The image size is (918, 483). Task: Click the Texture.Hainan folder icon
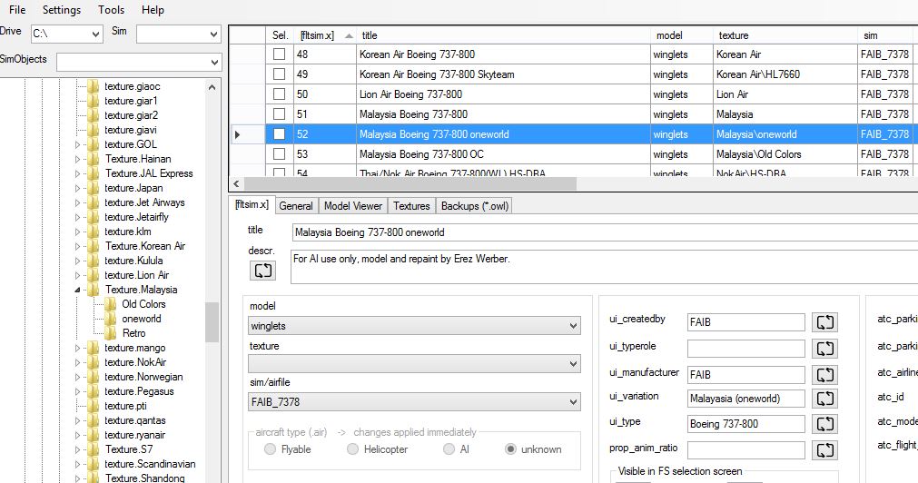(x=94, y=159)
